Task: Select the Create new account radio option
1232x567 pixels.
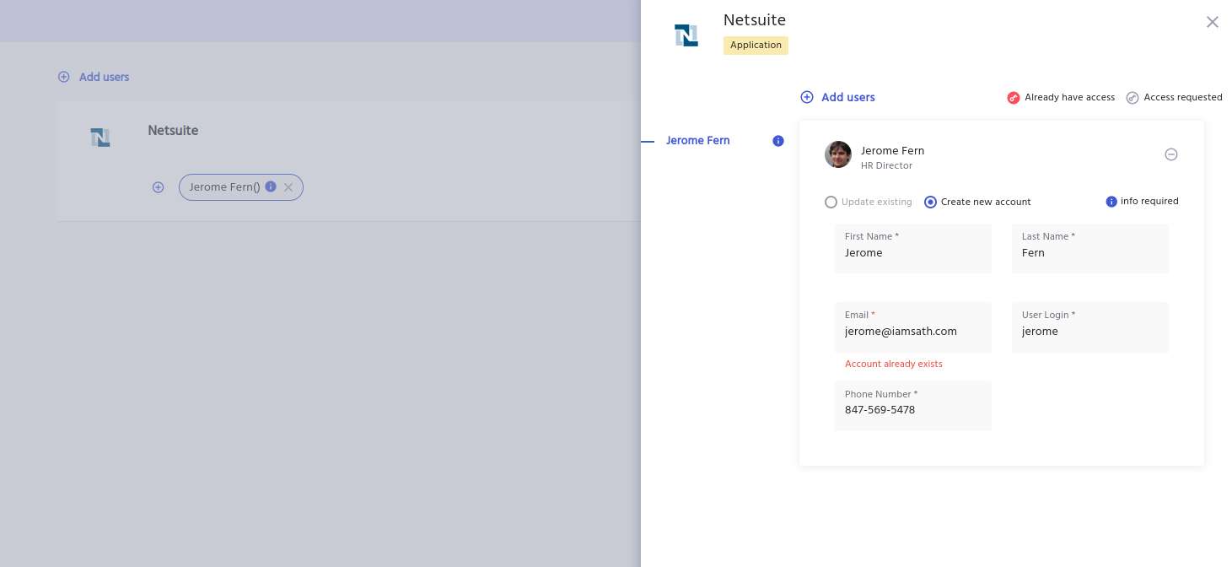Action: tap(931, 202)
